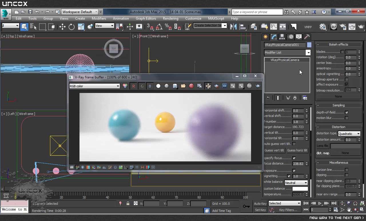The height and width of the screenshot is (221, 366).
Task: Show pixel info in frame buffer
Action: pyautogui.click(x=83, y=167)
